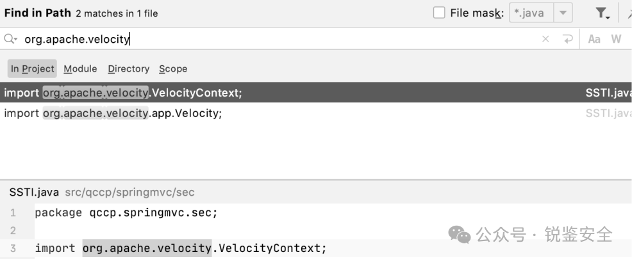This screenshot has height=259, width=632.
Task: Switch to the Scope tab
Action: tap(173, 69)
